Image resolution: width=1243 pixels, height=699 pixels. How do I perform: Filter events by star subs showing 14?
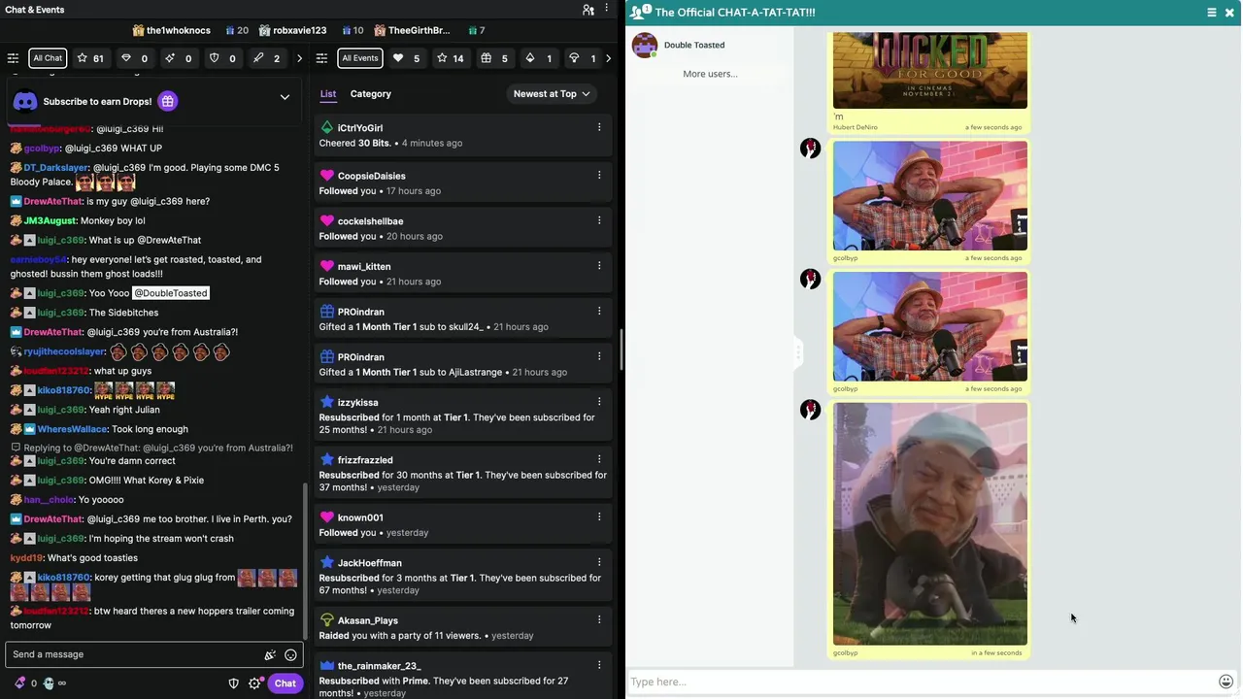[x=450, y=58]
